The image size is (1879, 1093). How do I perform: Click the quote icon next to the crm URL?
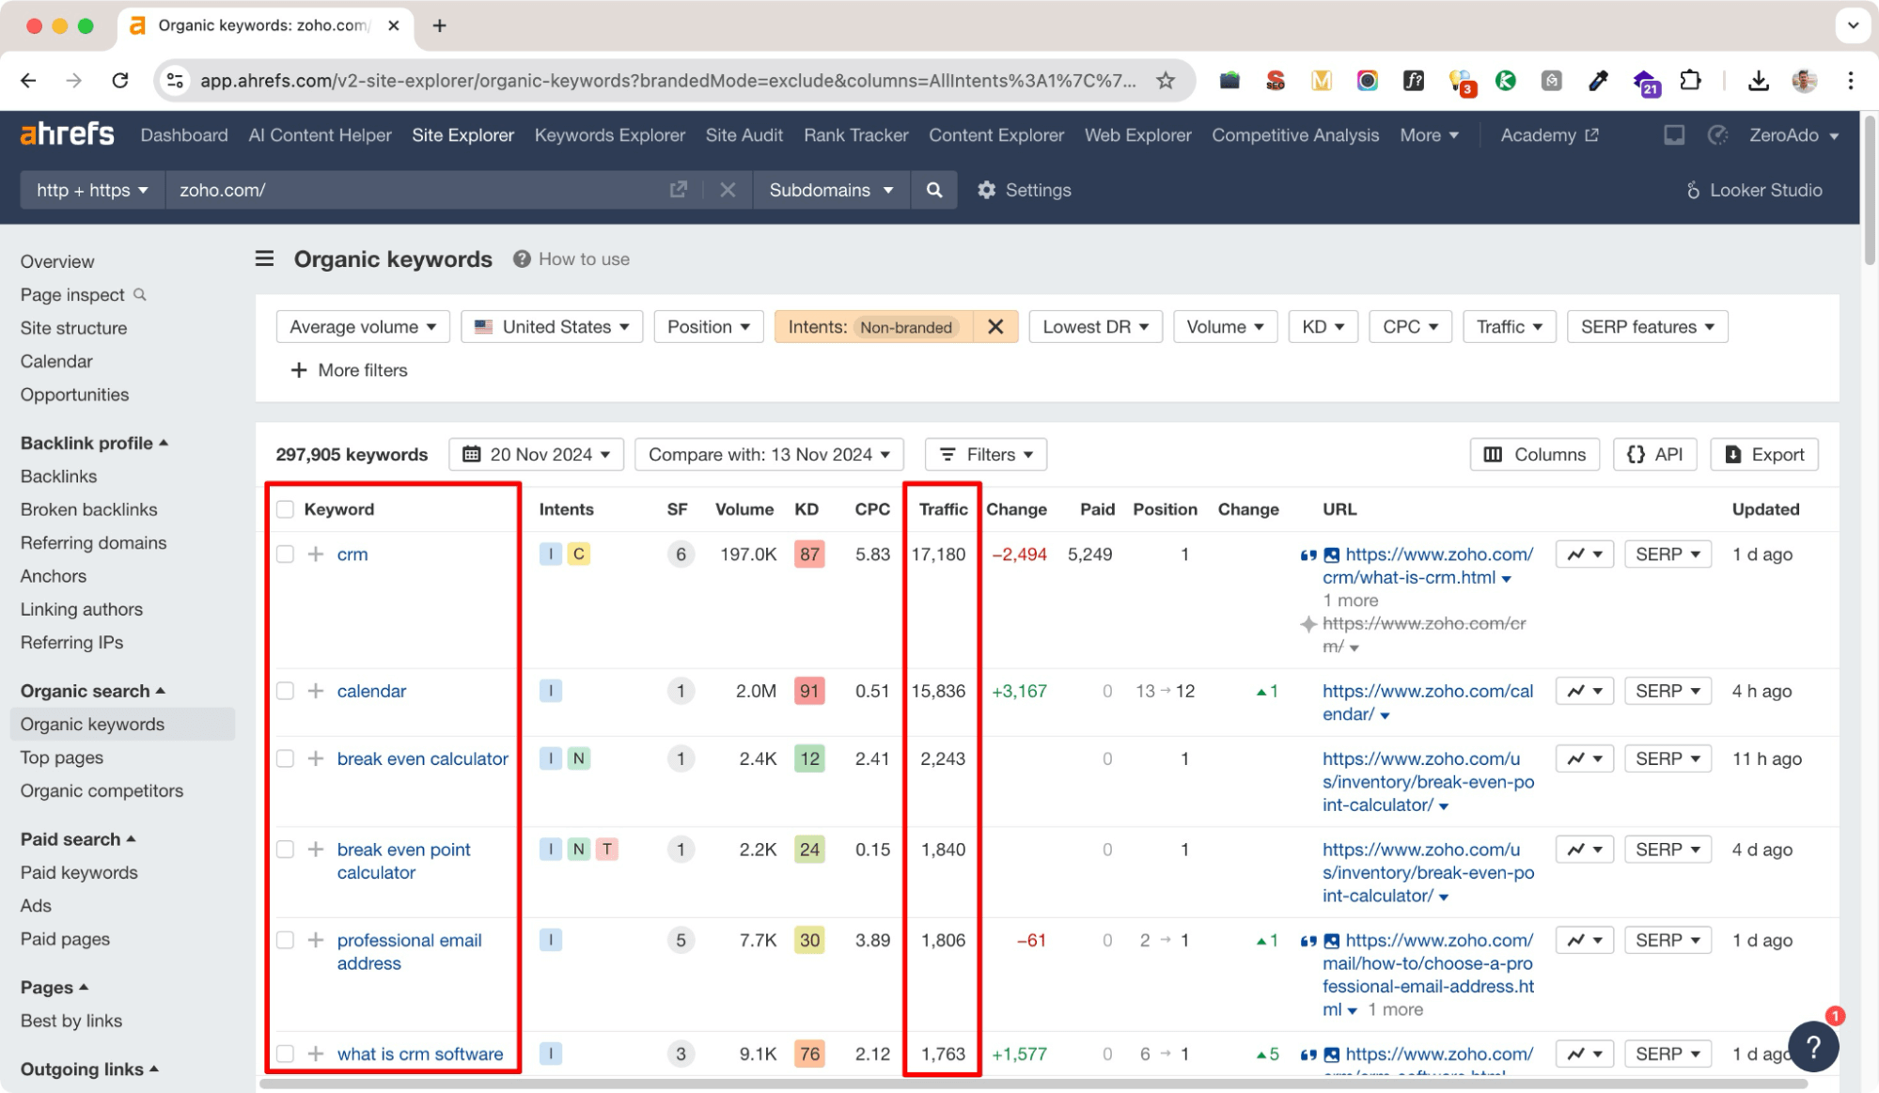click(x=1307, y=554)
